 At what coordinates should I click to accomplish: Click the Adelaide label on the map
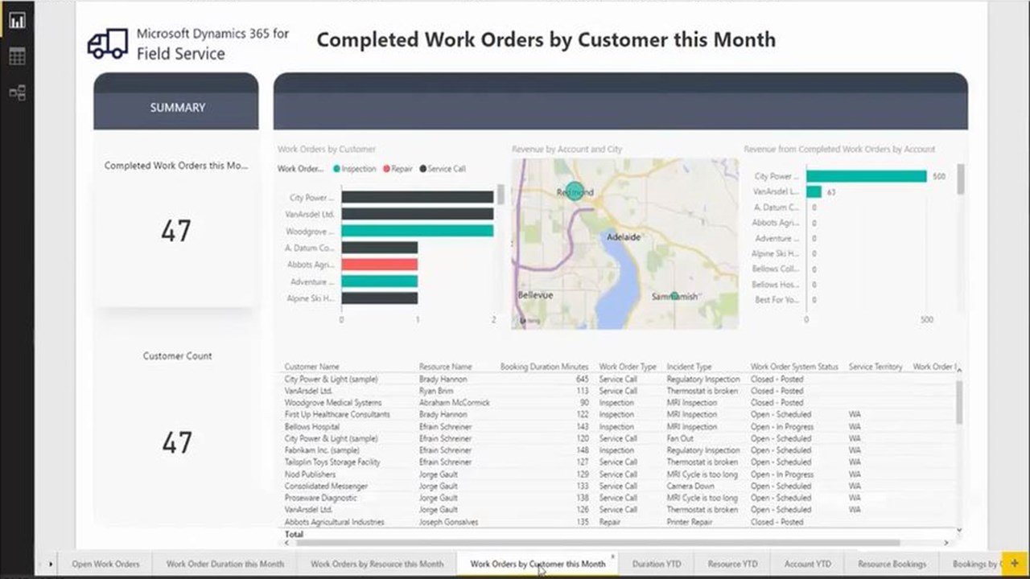[x=624, y=237]
